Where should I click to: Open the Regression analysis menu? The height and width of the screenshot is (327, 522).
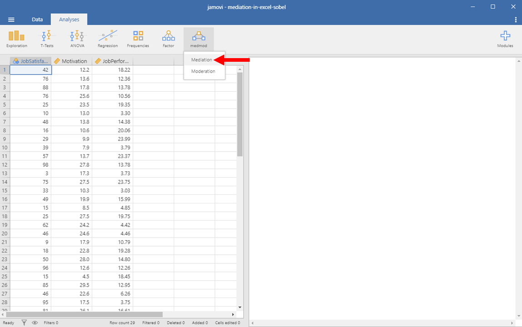point(108,39)
